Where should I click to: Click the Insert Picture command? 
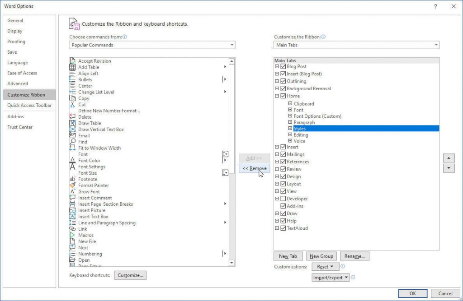click(92, 210)
